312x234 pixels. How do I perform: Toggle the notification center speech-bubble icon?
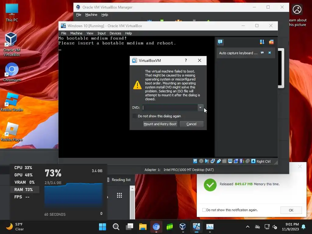pyautogui.click(x=220, y=42)
